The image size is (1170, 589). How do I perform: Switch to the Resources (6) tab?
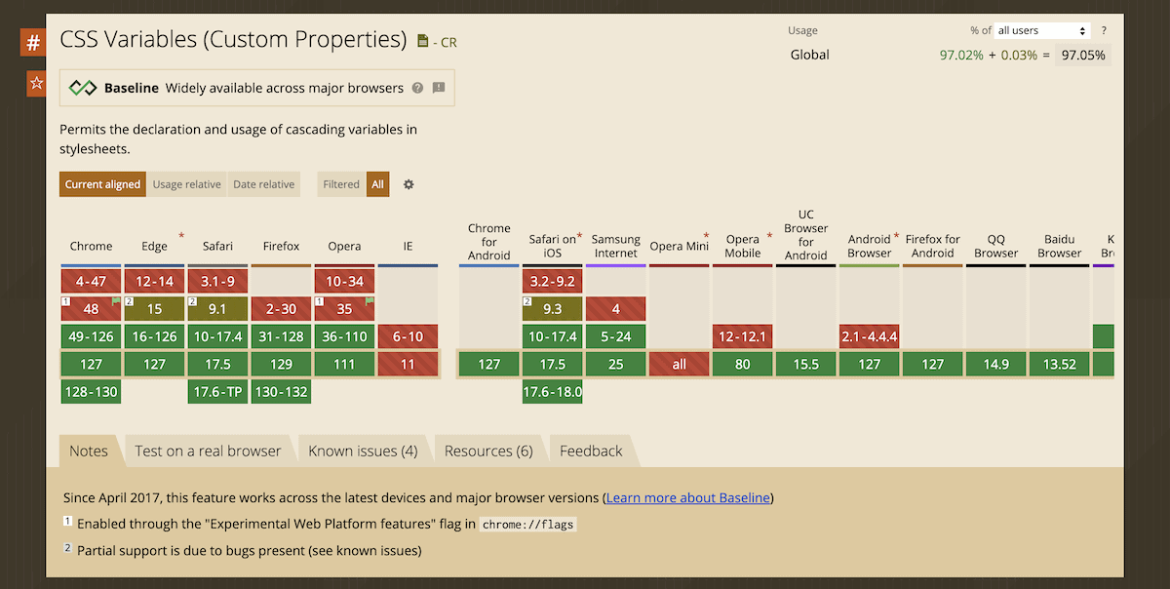(x=489, y=451)
